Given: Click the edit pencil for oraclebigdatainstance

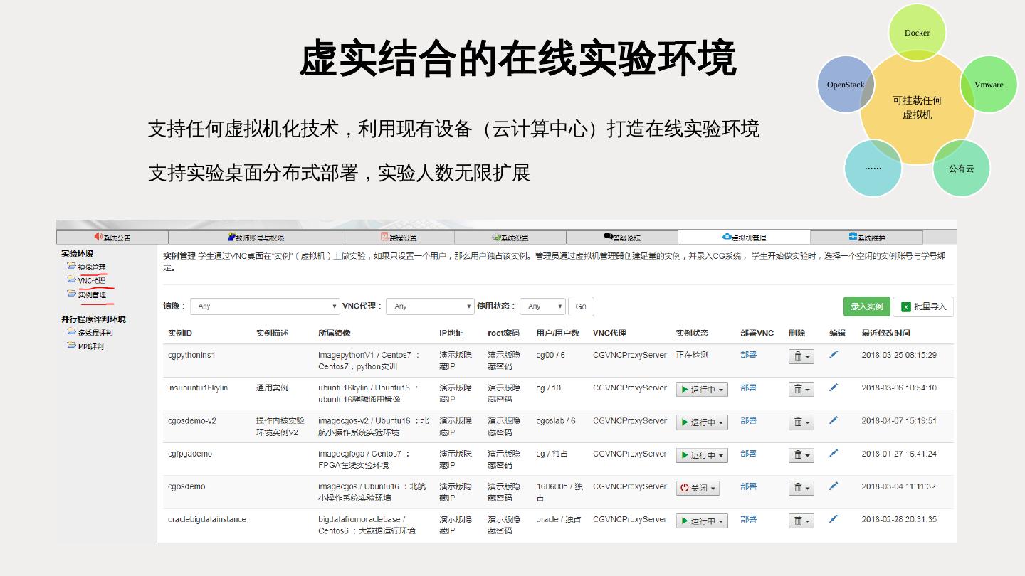Looking at the screenshot, I should (834, 519).
